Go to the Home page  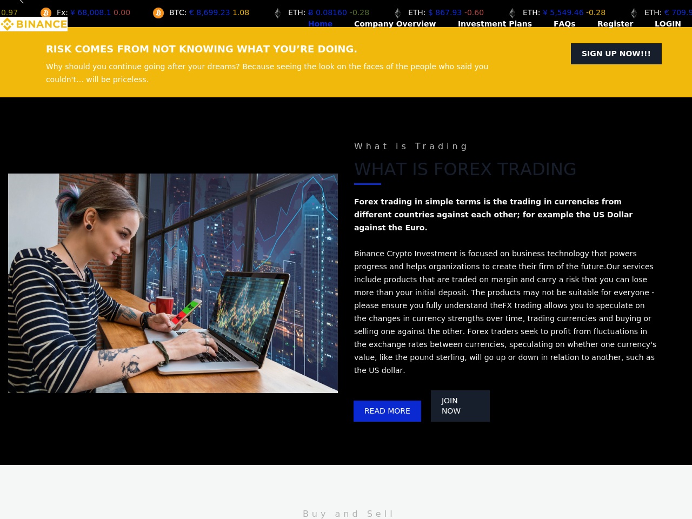[x=320, y=24]
